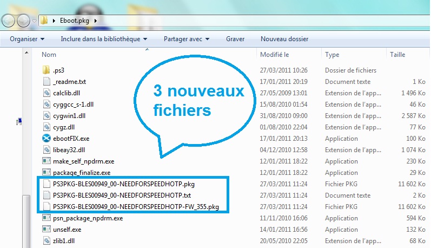Click the cyggcc_s-1.dll file name
The height and width of the screenshot is (248, 431).
[x=73, y=105]
